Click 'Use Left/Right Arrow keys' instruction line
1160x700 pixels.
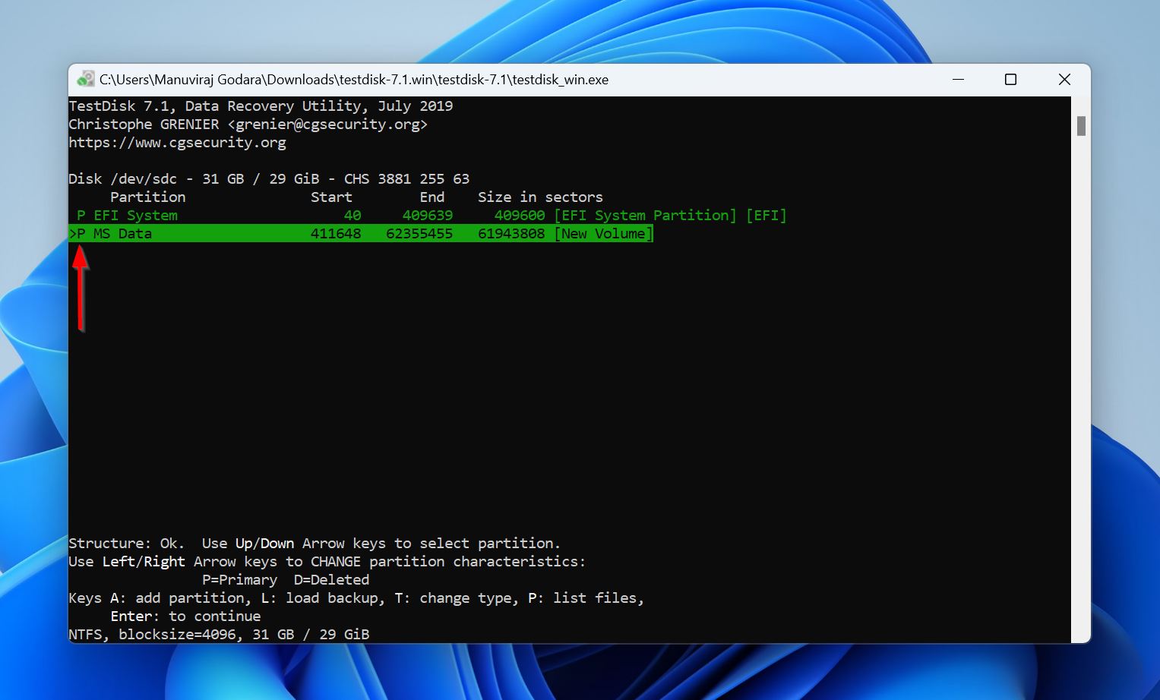point(327,562)
